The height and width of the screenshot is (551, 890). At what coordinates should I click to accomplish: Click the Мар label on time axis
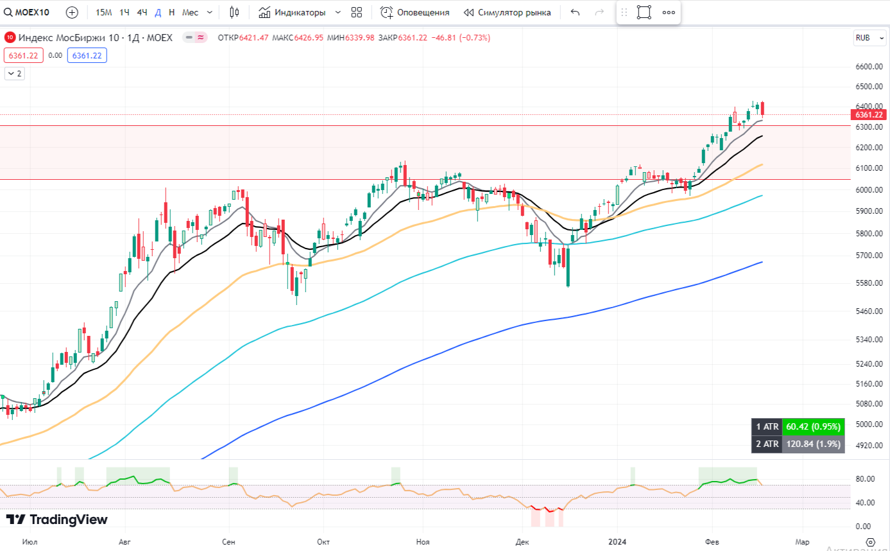click(803, 542)
